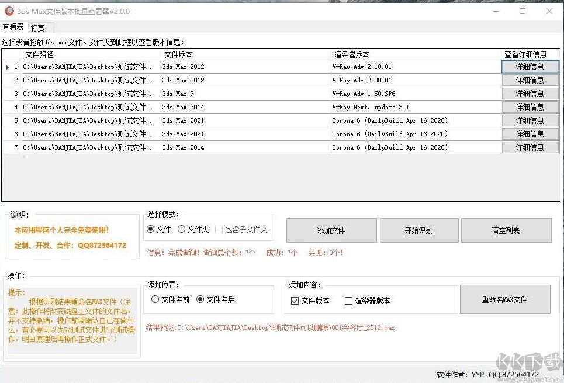564x383 pixels.
Task: Open 详细信息 for the last row
Action: pyautogui.click(x=530, y=147)
